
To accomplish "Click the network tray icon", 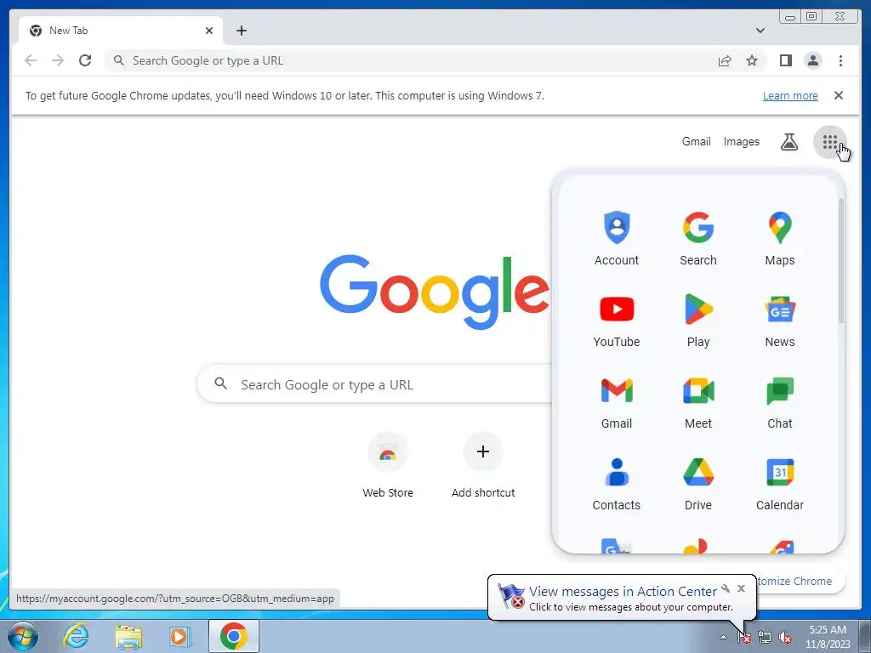I will click(765, 638).
